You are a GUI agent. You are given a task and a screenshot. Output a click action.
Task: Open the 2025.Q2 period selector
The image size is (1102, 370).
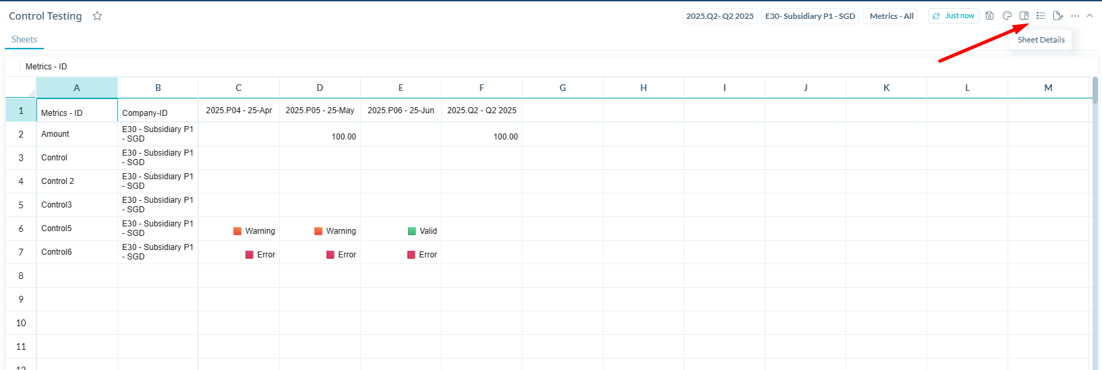[720, 16]
